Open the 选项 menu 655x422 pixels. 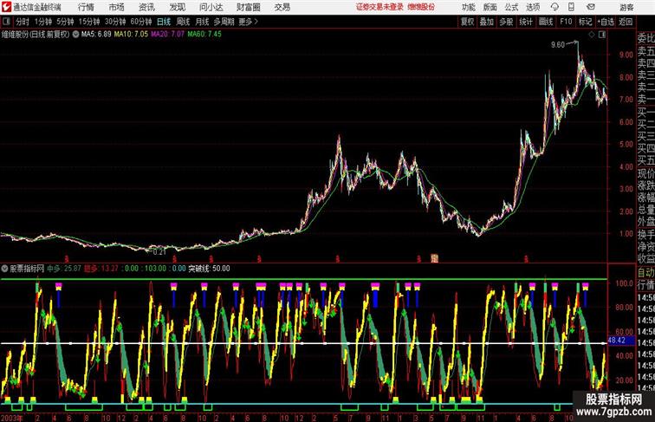[x=533, y=7]
